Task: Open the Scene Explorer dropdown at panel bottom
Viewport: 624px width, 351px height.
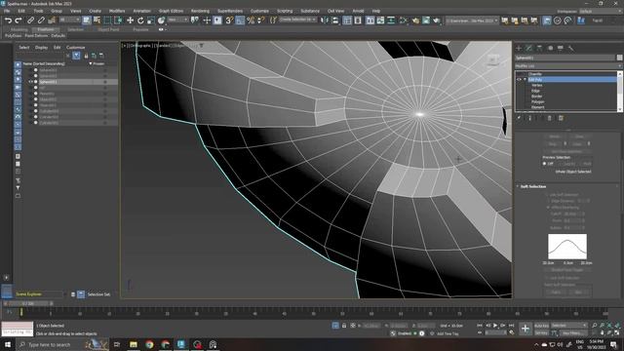Action: (x=39, y=294)
